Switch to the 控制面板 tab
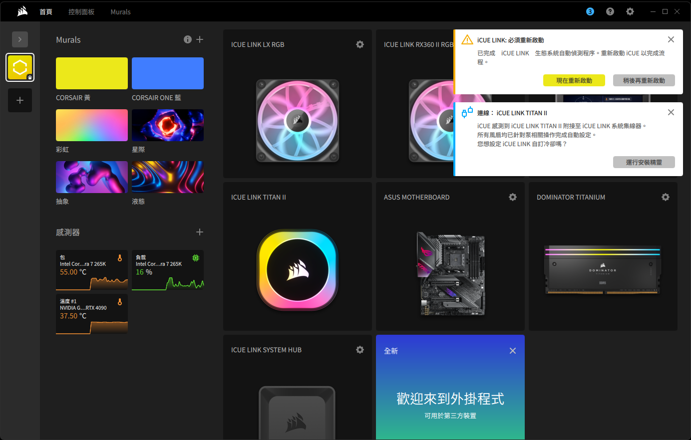The image size is (691, 440). [x=81, y=11]
